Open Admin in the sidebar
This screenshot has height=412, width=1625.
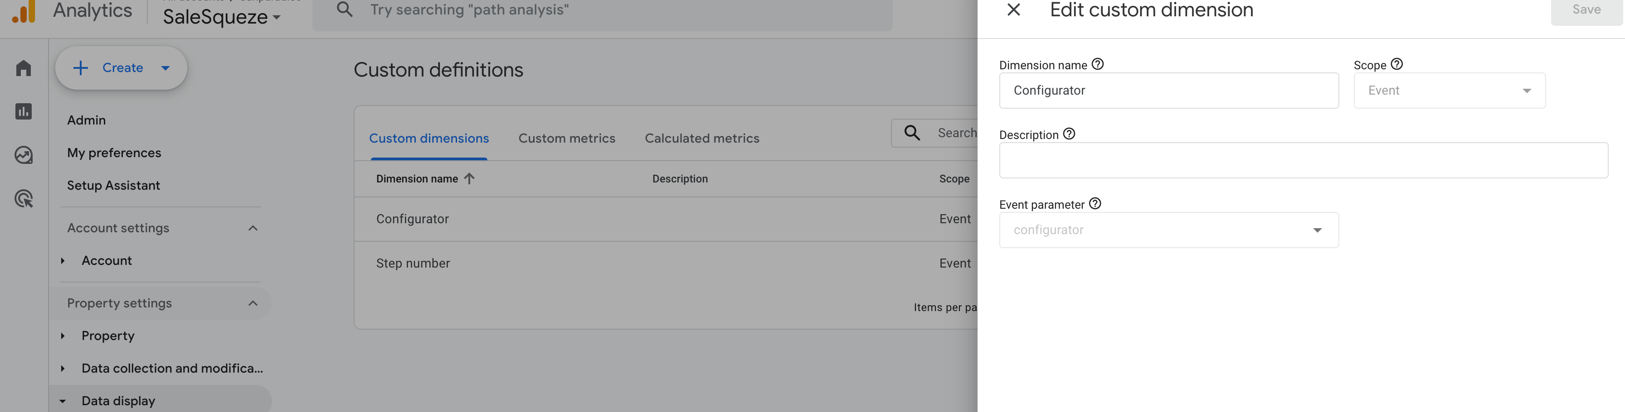pos(87,120)
